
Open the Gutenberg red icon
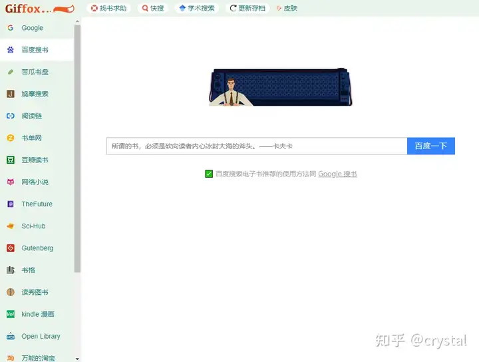click(11, 248)
